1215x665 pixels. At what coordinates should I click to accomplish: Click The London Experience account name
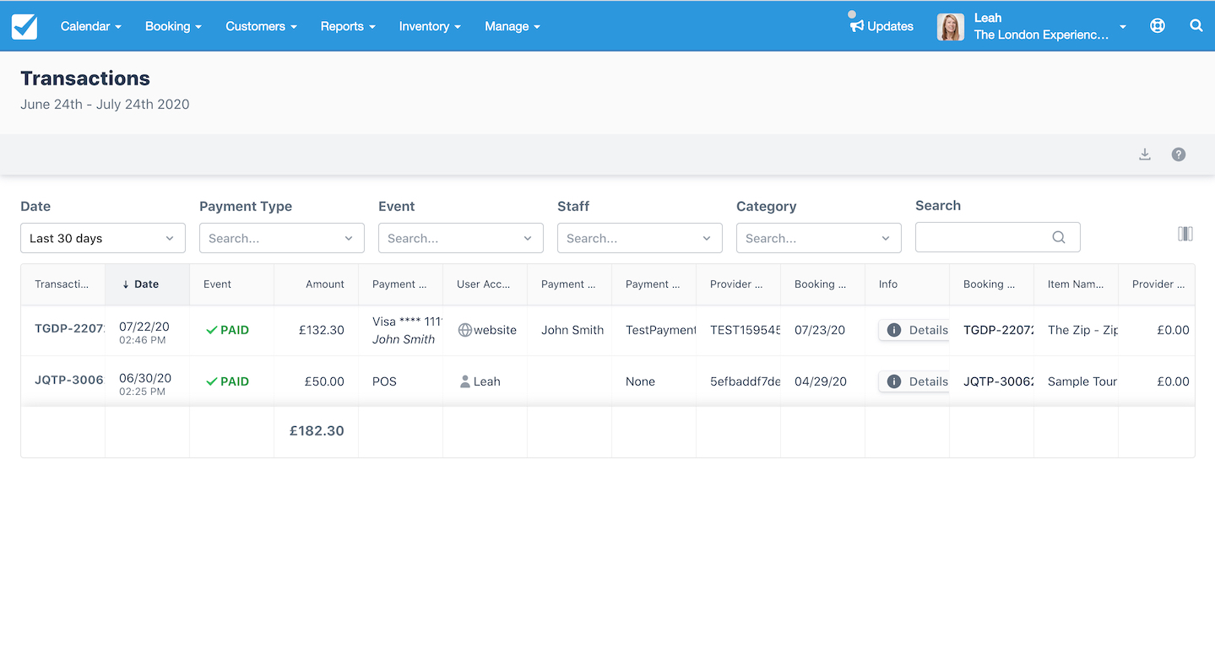click(1041, 35)
